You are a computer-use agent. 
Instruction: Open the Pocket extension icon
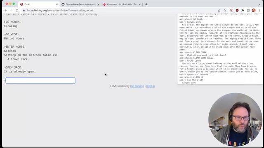231,10
